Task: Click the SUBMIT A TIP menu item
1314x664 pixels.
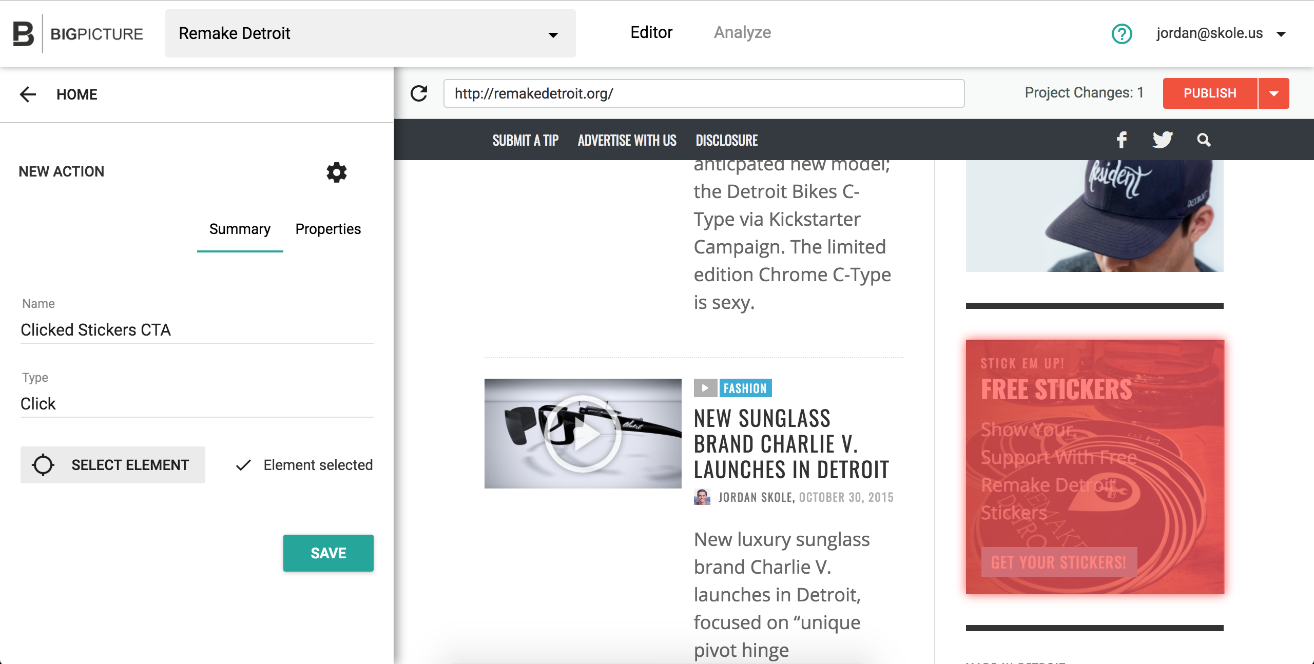Action: [525, 140]
